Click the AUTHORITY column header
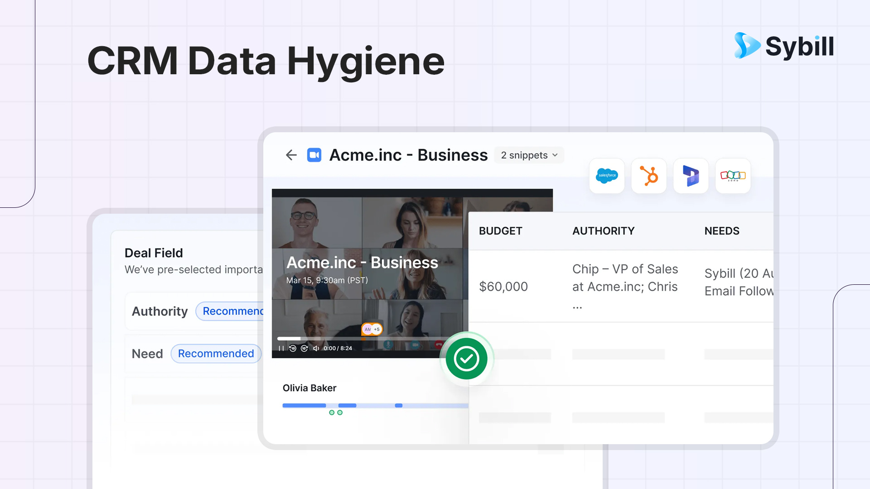Image resolution: width=870 pixels, height=489 pixels. tap(604, 231)
